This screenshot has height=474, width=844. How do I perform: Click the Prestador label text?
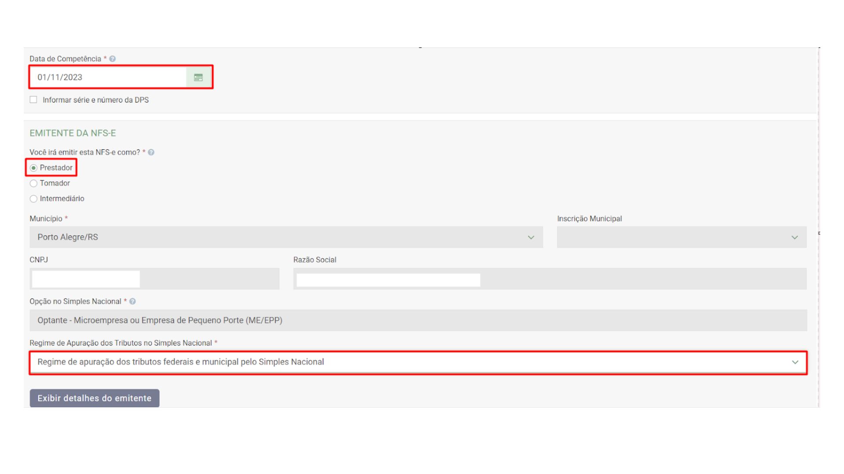[56, 168]
